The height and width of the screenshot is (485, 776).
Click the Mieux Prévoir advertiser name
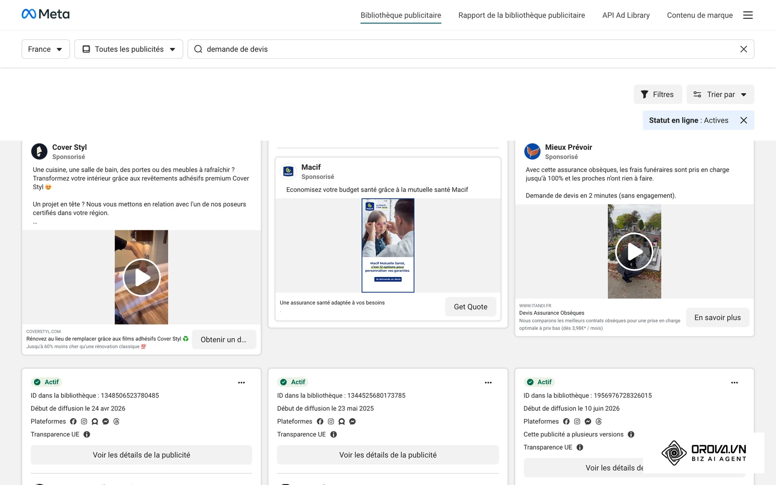point(568,147)
